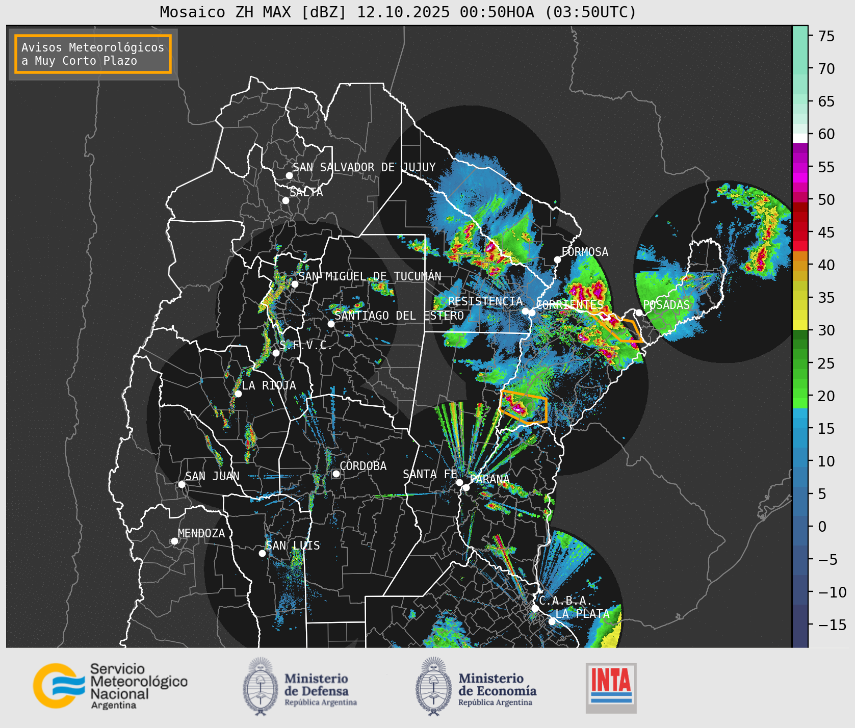The width and height of the screenshot is (855, 728).
Task: Click the LA PLATA text label
Action: pos(582,614)
